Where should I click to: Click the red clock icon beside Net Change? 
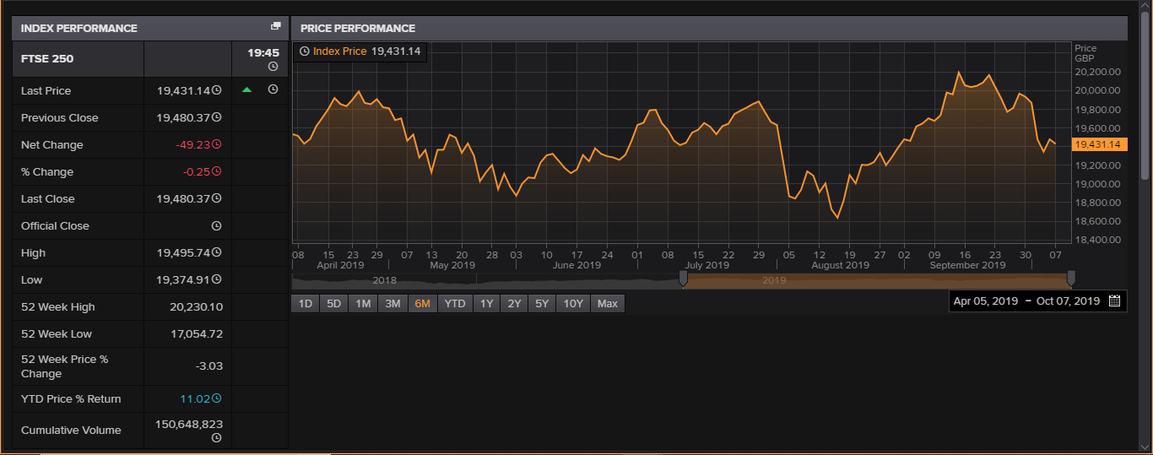[217, 144]
